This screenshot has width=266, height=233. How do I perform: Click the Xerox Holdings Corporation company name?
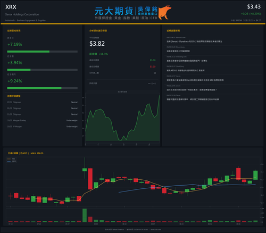tap(22, 14)
